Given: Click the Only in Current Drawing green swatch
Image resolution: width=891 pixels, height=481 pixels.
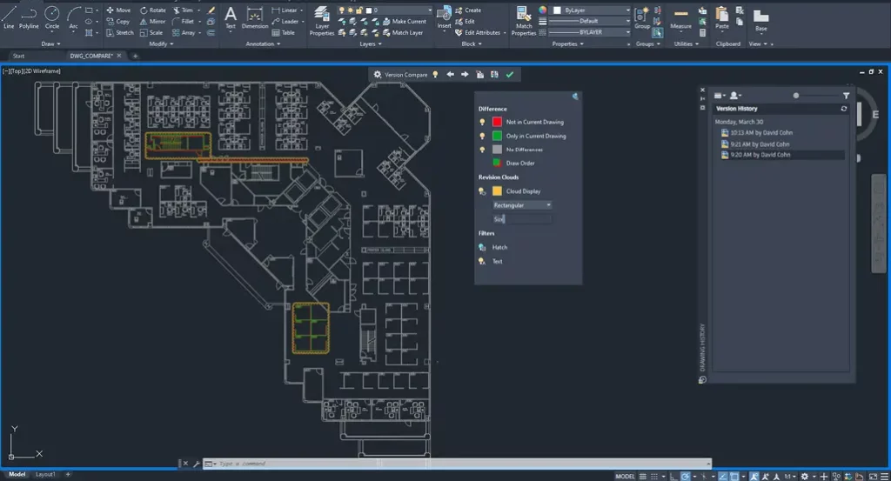Looking at the screenshot, I should (497, 137).
